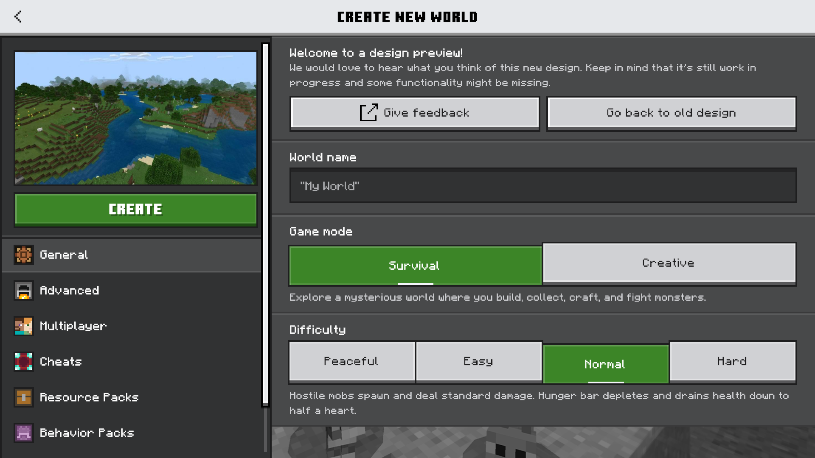Screen dimensions: 815x458
Task: Select Survival game mode
Action: pyautogui.click(x=414, y=265)
